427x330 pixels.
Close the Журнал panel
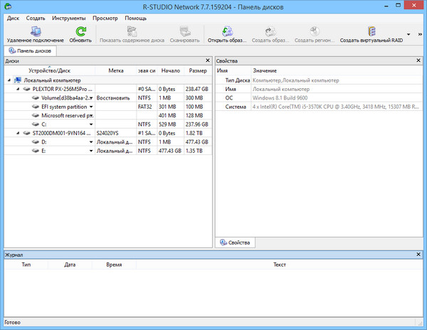[x=419, y=254]
